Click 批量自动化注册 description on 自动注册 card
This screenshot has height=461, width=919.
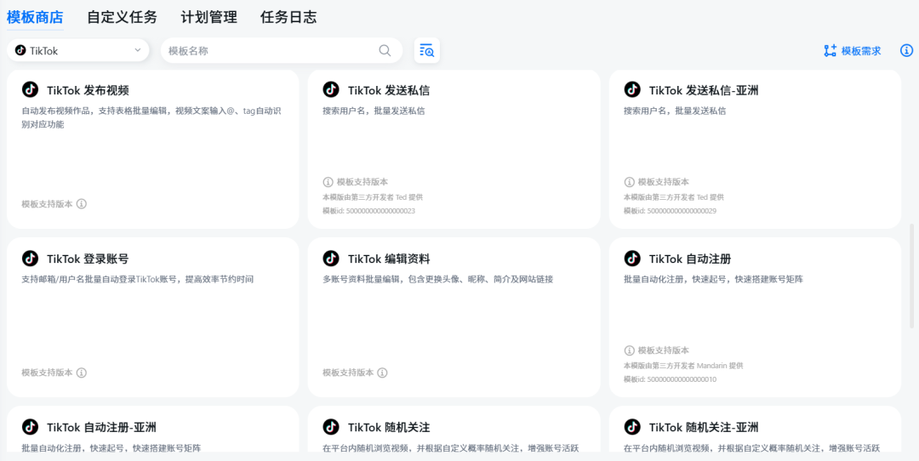click(x=713, y=280)
